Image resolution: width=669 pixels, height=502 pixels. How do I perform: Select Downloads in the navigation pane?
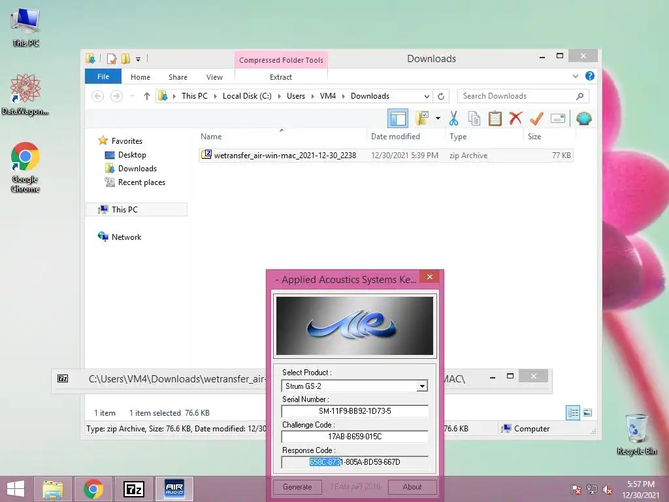137,169
